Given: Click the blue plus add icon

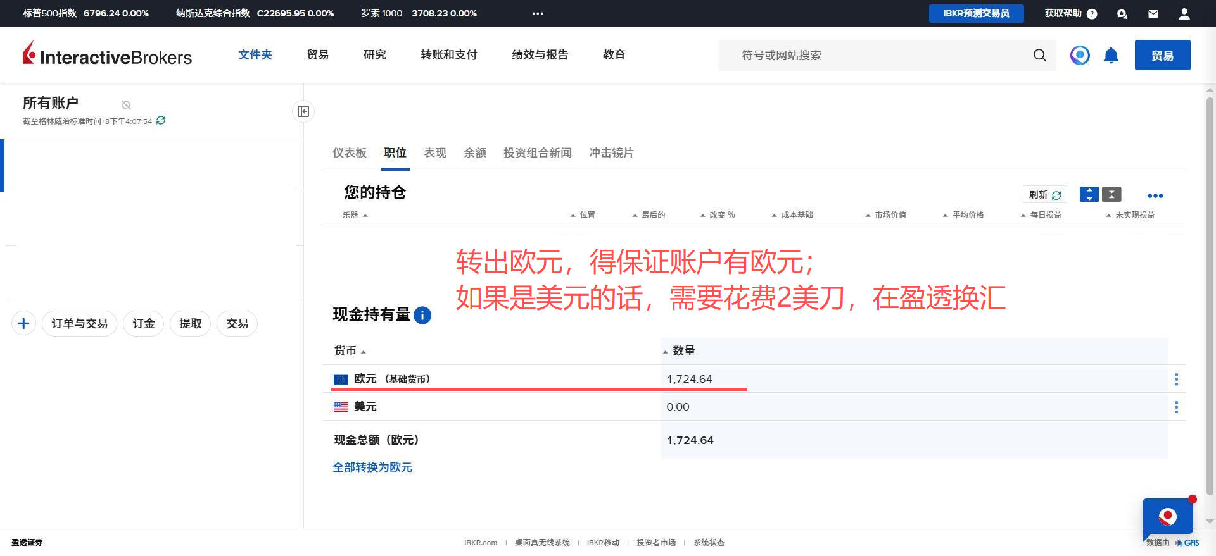Looking at the screenshot, I should (23, 324).
